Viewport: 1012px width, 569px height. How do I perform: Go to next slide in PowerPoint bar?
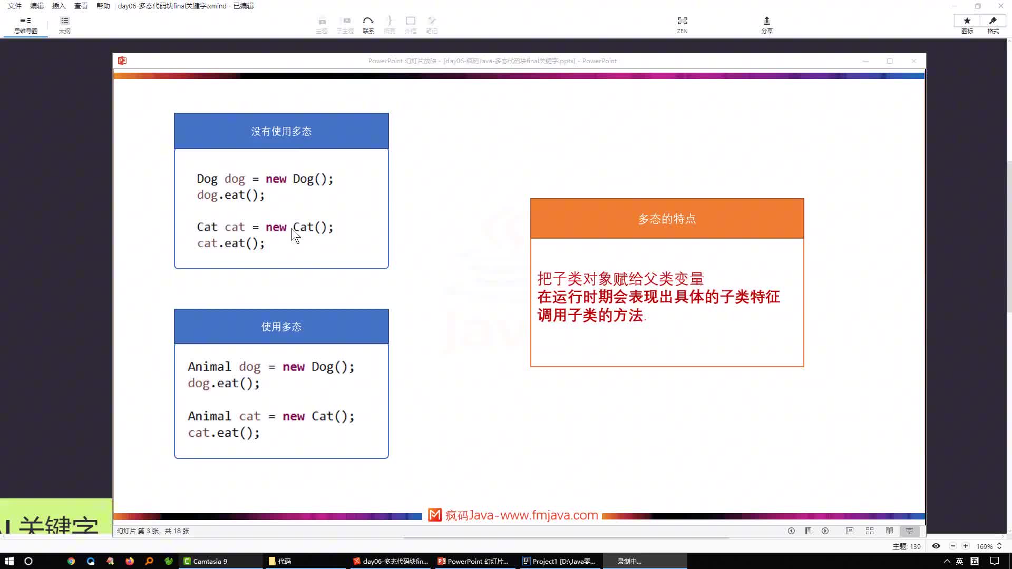coord(825,531)
